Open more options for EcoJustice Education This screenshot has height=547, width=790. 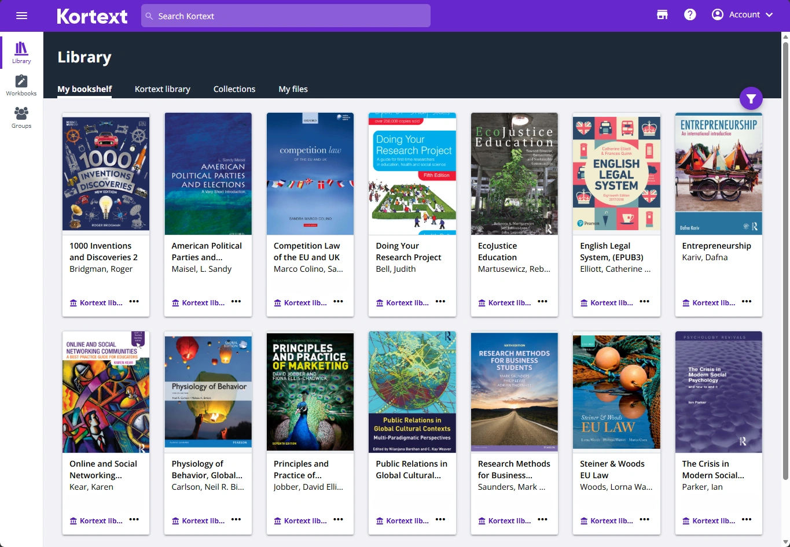point(542,302)
